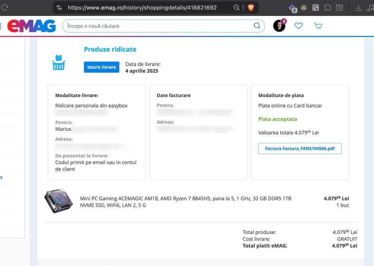Click the zoom magnifier in address bar
Viewport: 374px width, 266px height.
pyautogui.click(x=236, y=7)
